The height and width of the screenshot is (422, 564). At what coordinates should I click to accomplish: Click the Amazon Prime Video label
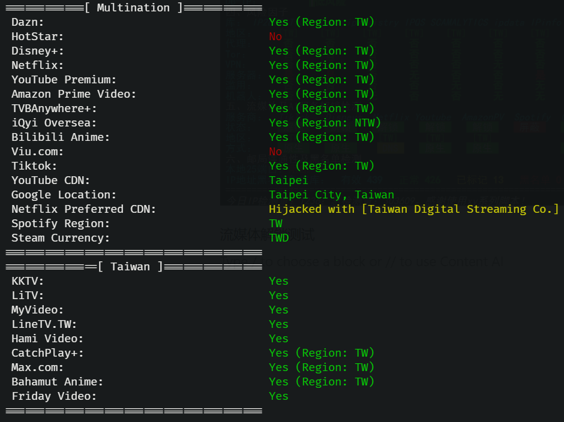[74, 94]
